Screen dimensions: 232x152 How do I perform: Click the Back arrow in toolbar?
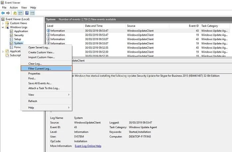tap(3, 13)
